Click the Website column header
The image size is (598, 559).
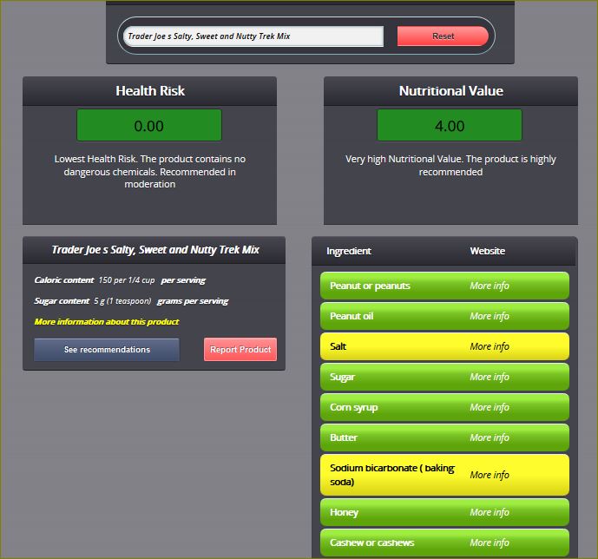[488, 251]
